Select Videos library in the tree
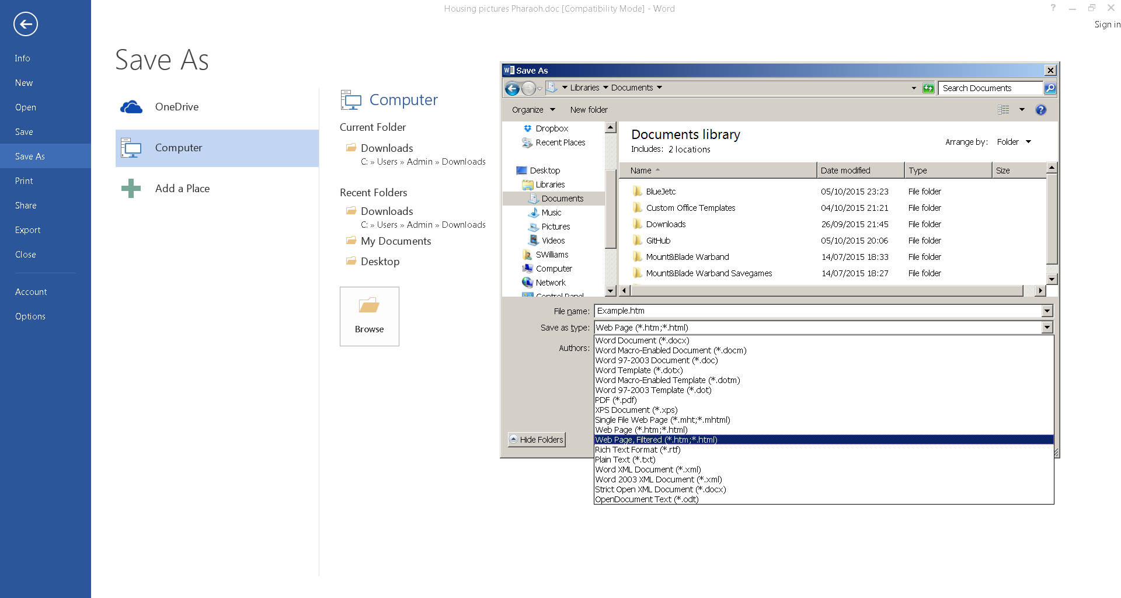The width and height of the screenshot is (1121, 598). (553, 241)
